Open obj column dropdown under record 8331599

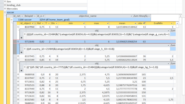(168, 64)
